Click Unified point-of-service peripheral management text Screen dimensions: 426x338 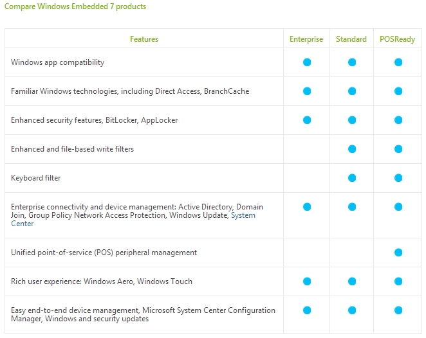pyautogui.click(x=104, y=253)
